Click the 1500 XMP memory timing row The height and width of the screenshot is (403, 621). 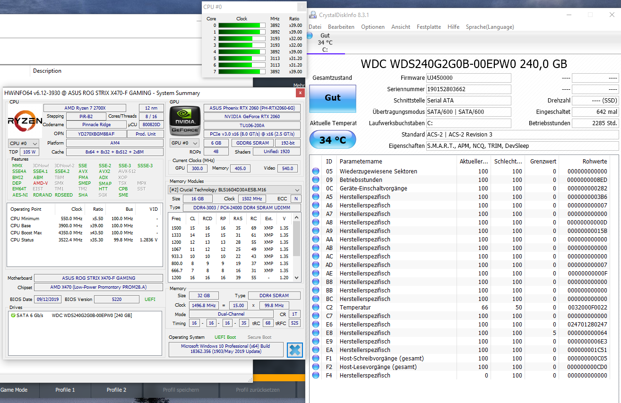click(x=230, y=228)
